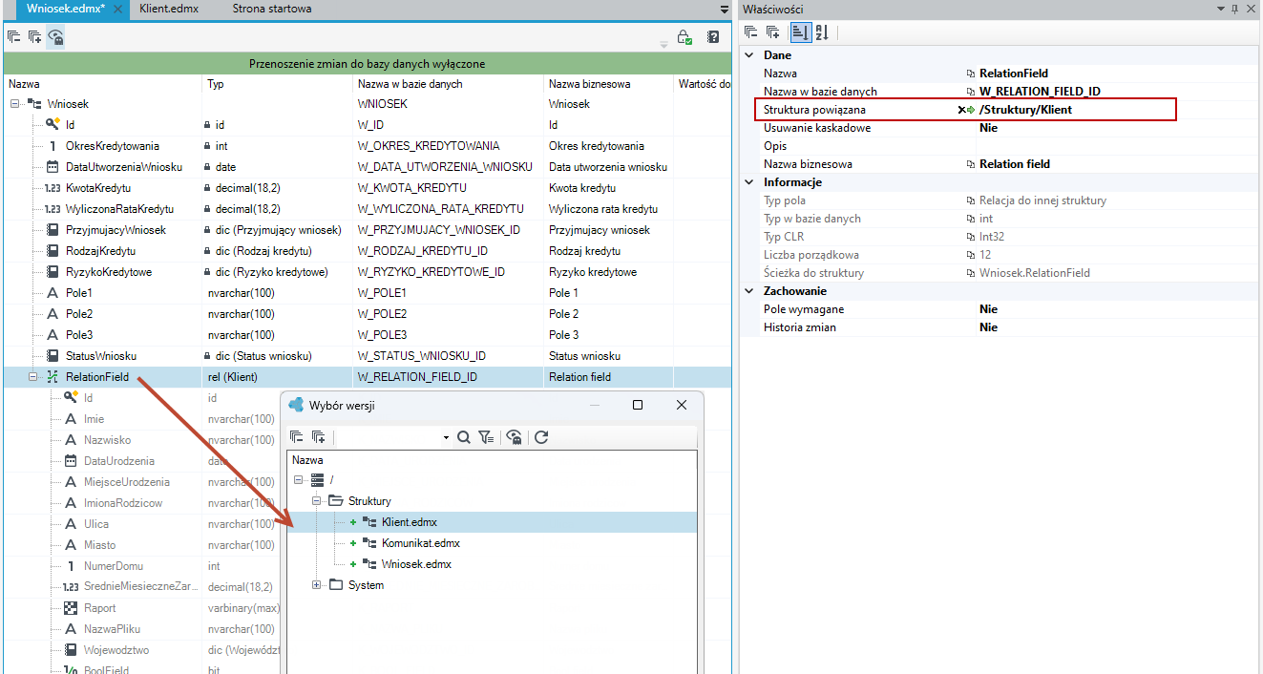Collapse the Zachowanie property category
Image resolution: width=1263 pixels, height=674 pixels.
pos(749,291)
